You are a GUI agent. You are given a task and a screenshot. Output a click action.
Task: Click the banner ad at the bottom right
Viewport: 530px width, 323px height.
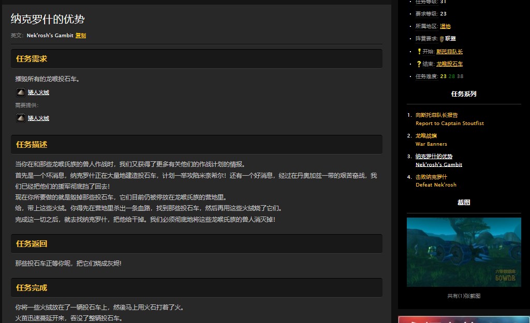click(464, 319)
